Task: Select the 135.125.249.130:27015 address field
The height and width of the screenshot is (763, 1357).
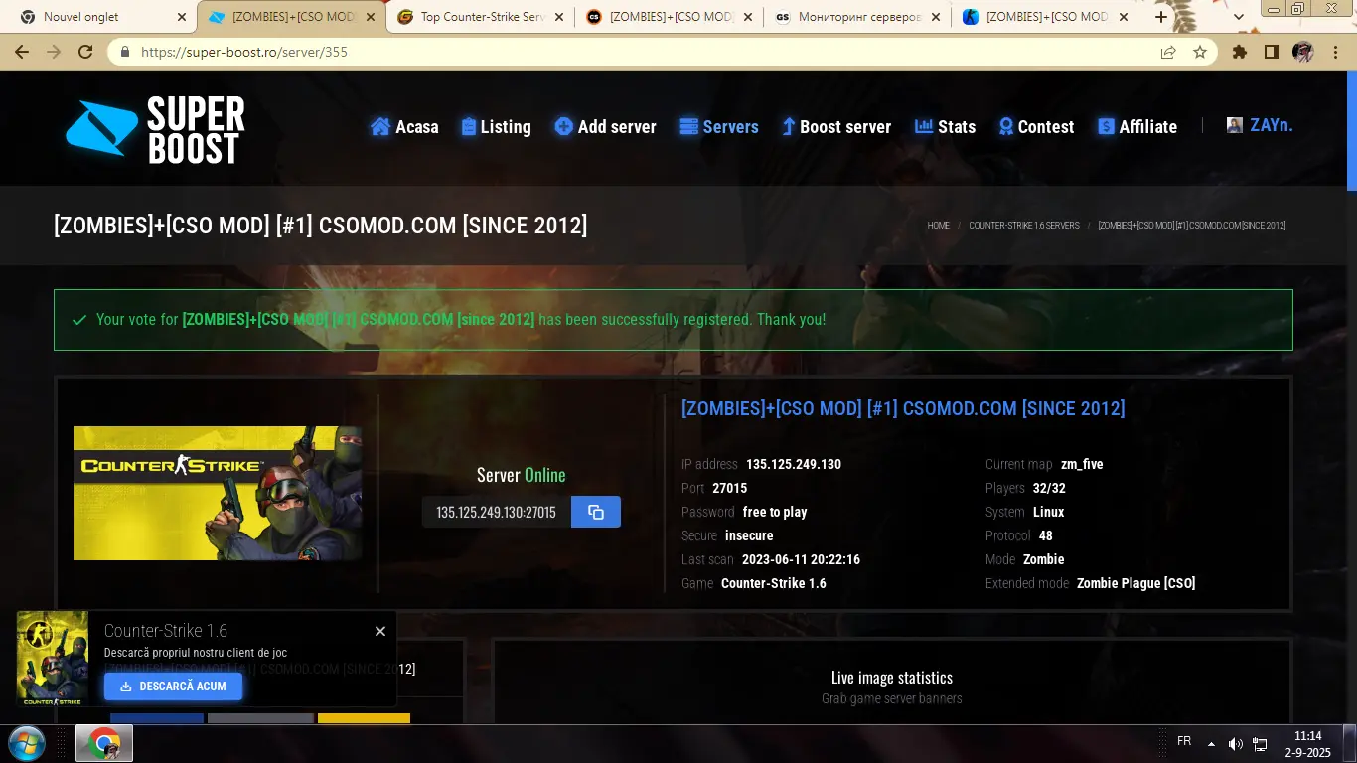Action: [x=497, y=512]
